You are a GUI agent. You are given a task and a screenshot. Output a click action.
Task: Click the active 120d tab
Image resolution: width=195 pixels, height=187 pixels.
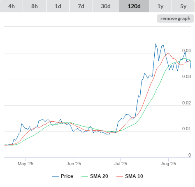134,6
